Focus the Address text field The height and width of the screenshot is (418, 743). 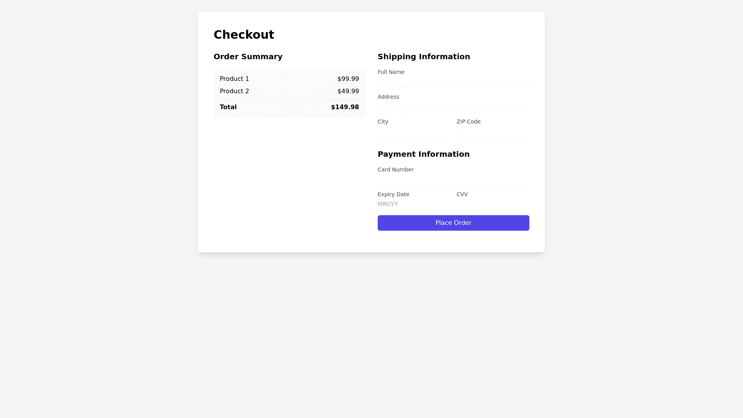(x=453, y=106)
